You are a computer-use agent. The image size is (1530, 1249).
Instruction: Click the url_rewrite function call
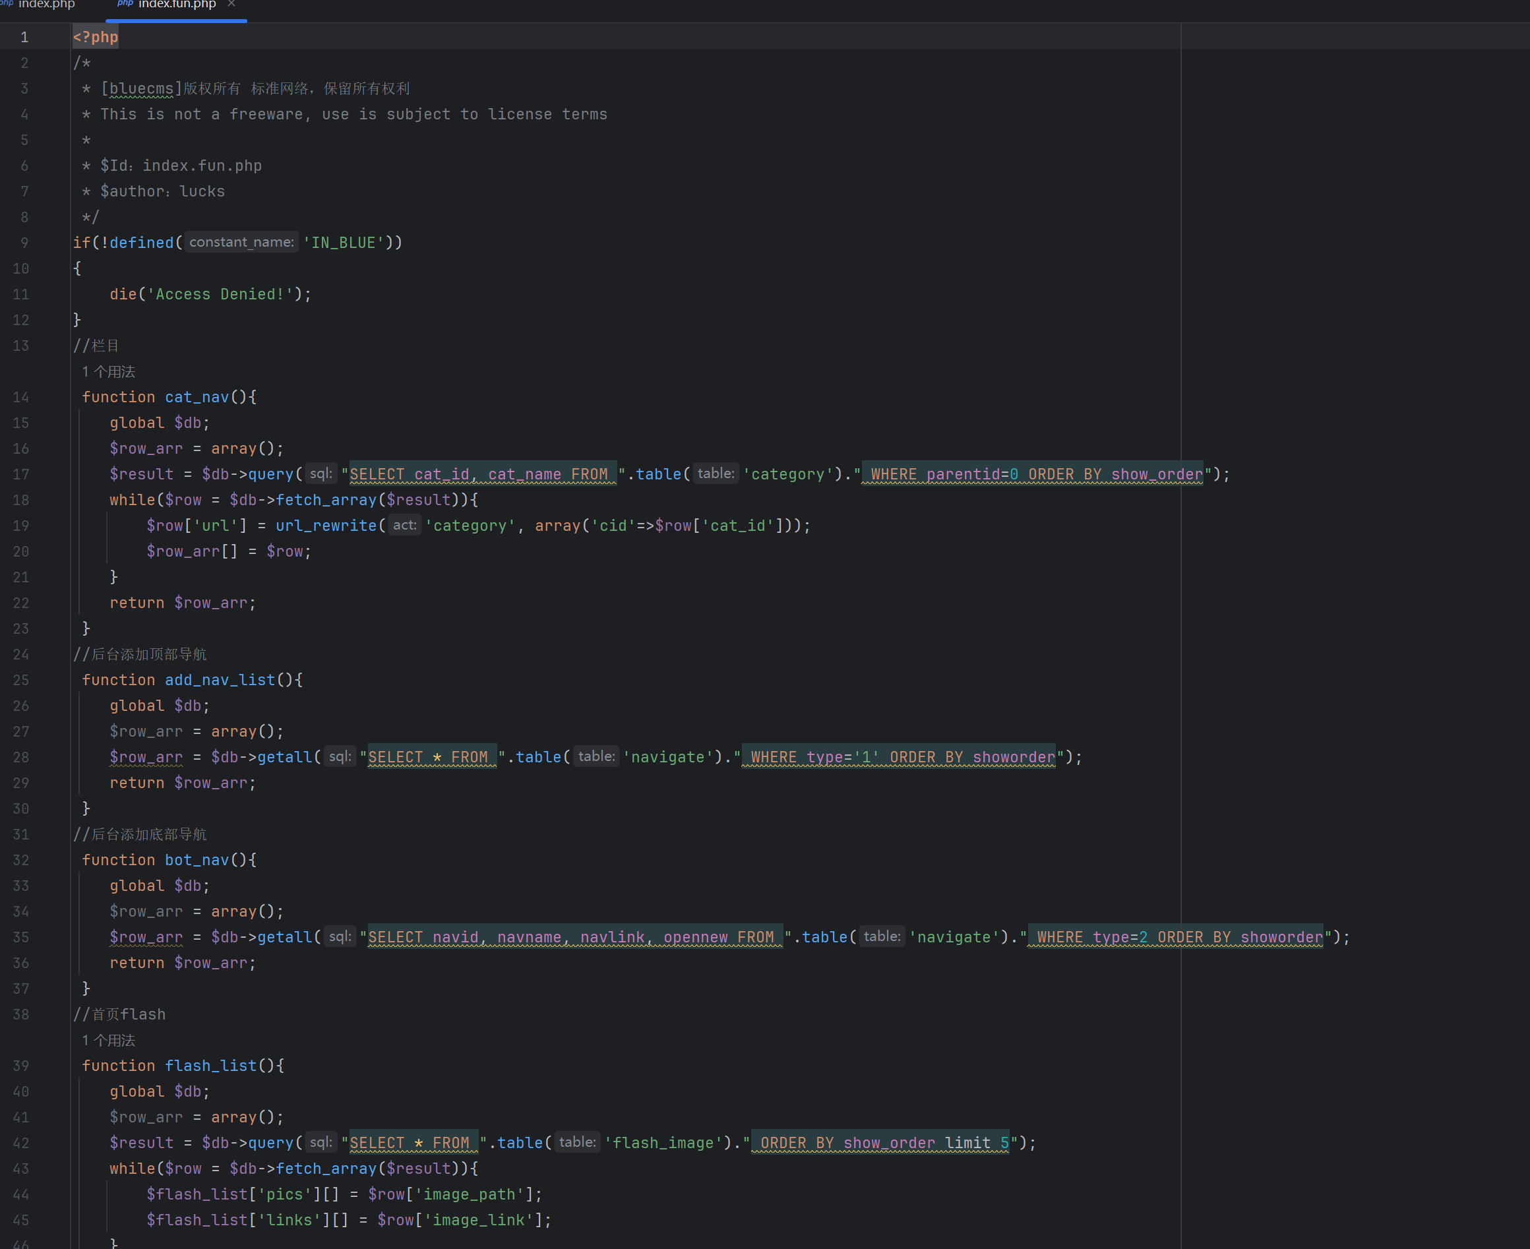(x=326, y=526)
